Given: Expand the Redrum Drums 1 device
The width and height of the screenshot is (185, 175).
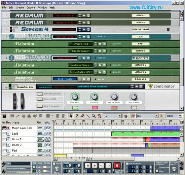Looking at the screenshot, I should pyautogui.click(x=6, y=15).
